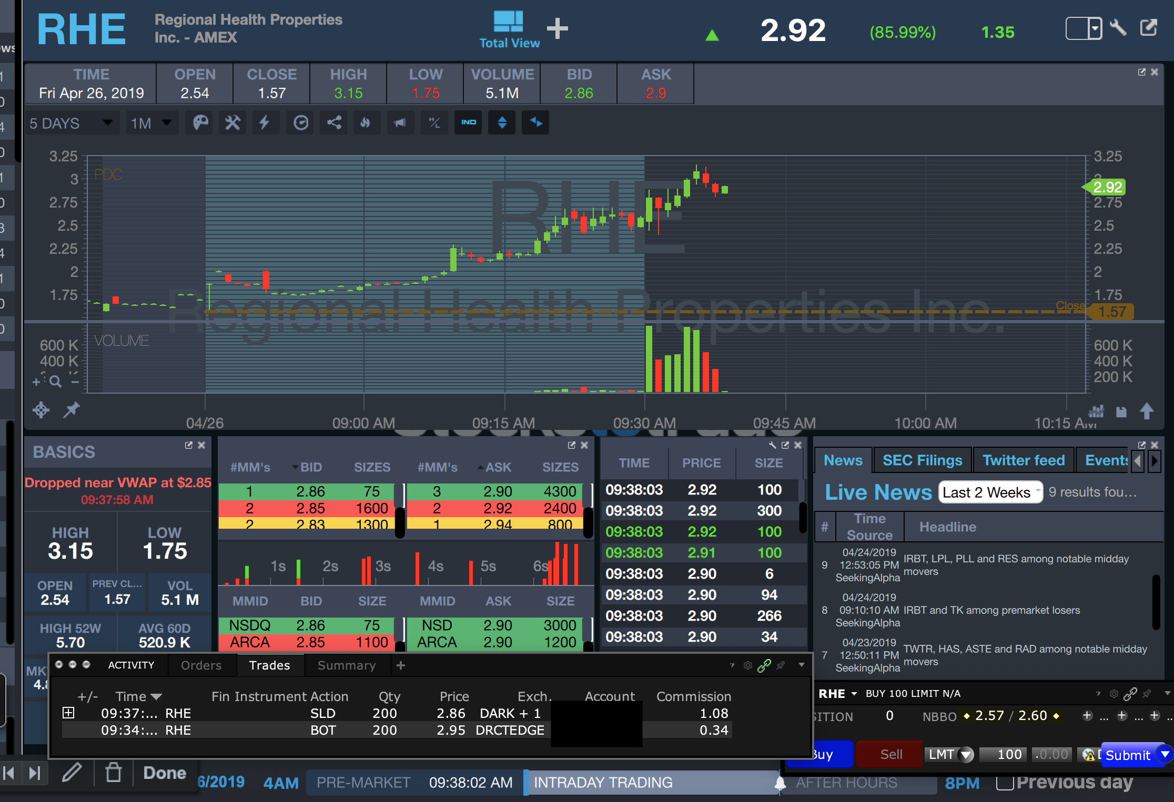
Task: Click the chart tools wrench-hammer icon
Action: (232, 123)
